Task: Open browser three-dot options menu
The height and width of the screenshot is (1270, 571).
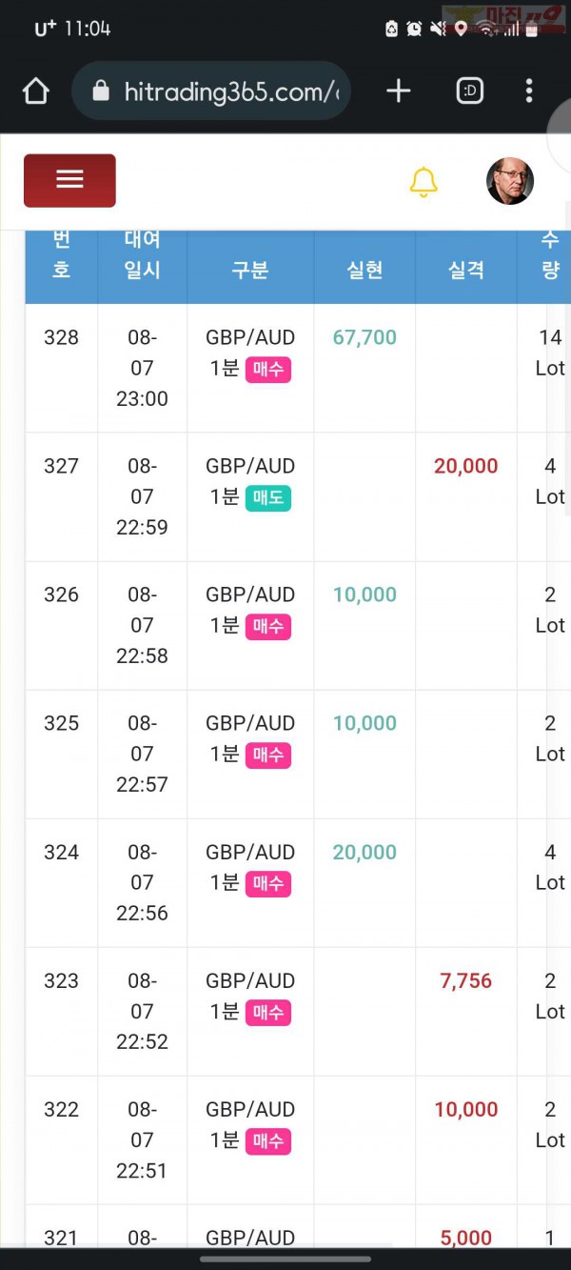Action: pyautogui.click(x=529, y=91)
